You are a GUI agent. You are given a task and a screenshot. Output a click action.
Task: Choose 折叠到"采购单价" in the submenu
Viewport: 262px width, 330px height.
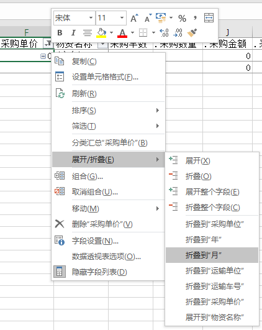click(212, 302)
